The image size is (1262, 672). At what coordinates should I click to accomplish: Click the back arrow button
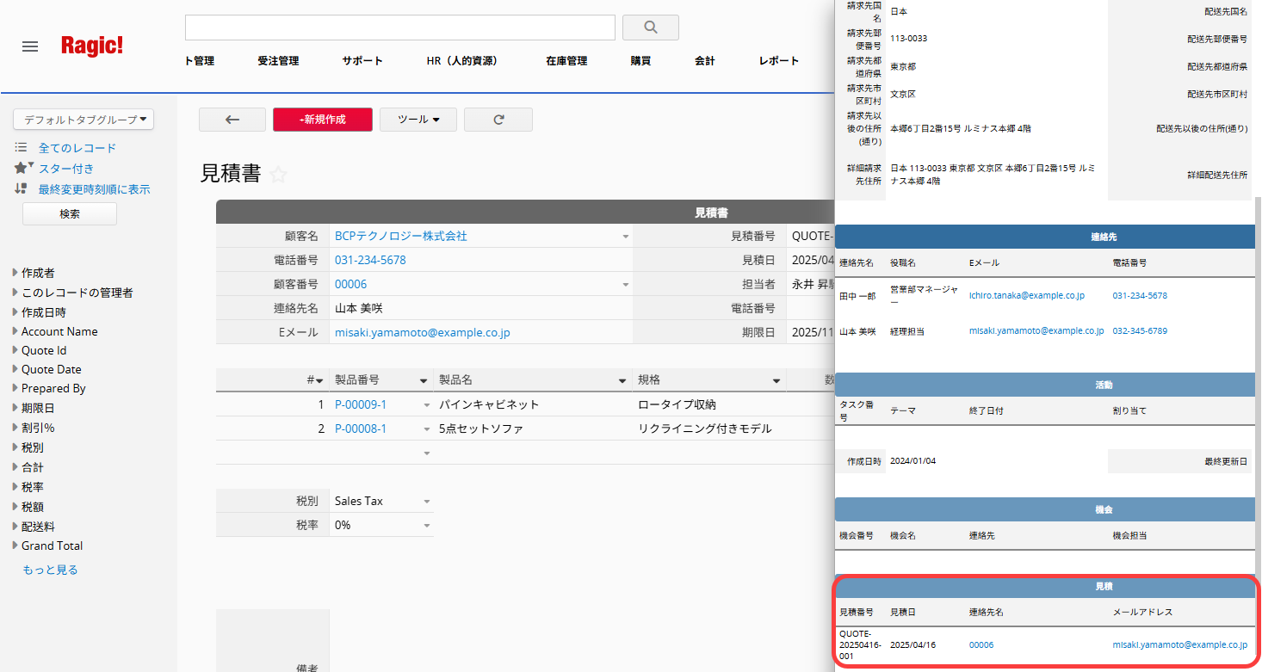[232, 120]
